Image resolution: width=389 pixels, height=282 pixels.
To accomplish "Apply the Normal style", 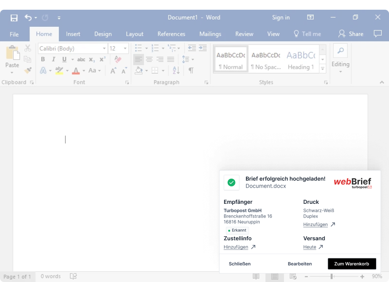I will tap(231, 60).
